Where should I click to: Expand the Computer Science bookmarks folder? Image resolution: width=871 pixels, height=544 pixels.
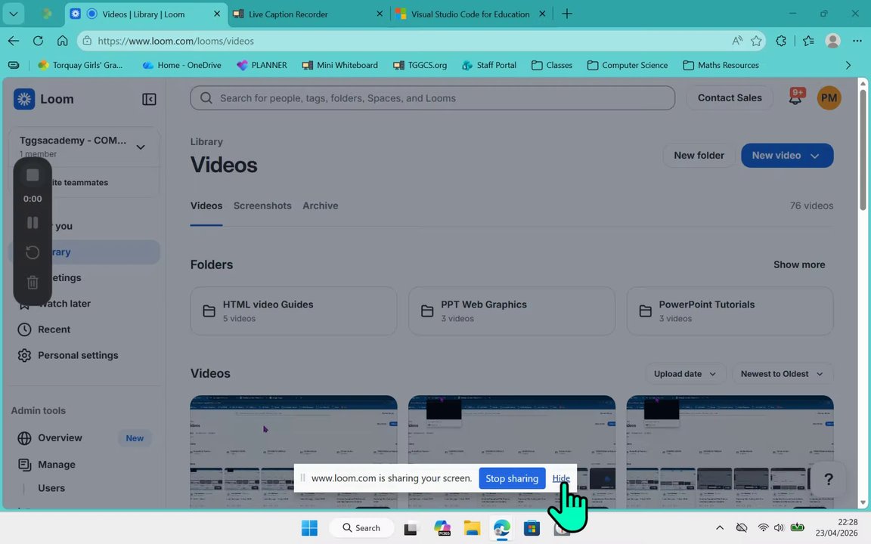click(x=627, y=65)
